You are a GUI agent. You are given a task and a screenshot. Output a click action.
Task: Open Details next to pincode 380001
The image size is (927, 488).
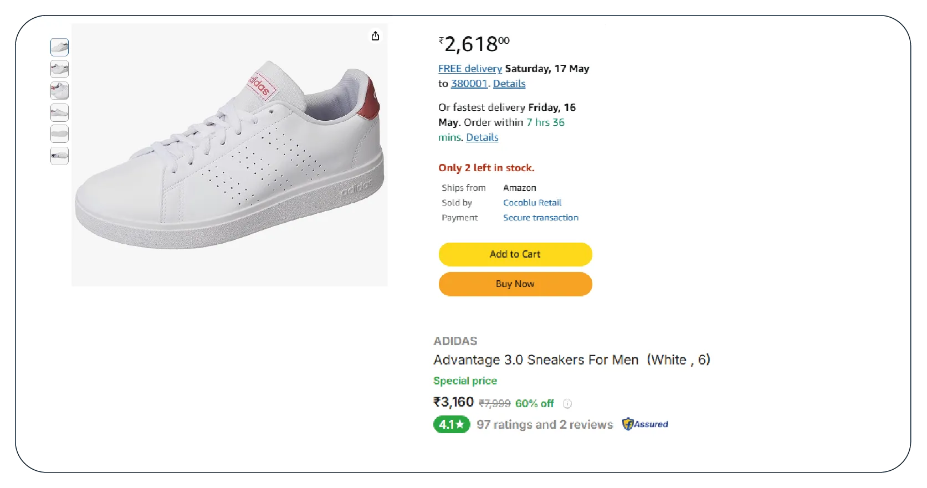(x=509, y=84)
